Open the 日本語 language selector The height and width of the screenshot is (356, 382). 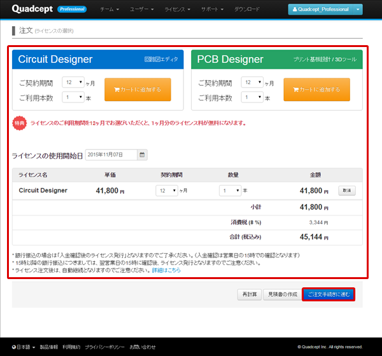24,347
